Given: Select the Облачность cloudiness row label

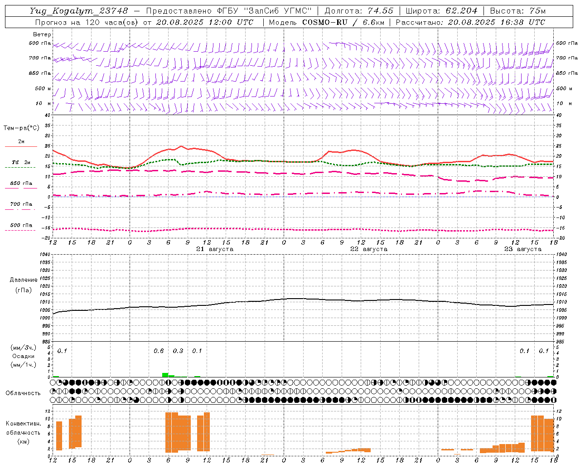Looking at the screenshot, I should [23, 393].
